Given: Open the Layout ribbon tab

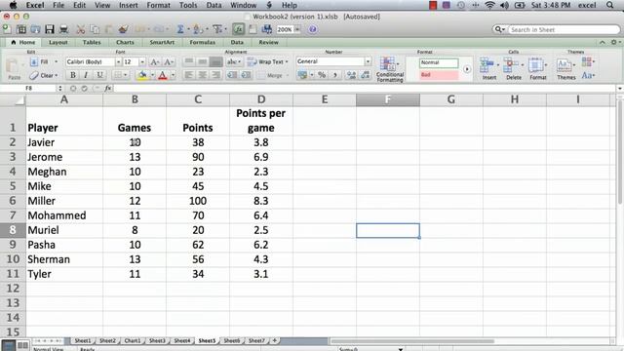Looking at the screenshot, I should pos(58,42).
